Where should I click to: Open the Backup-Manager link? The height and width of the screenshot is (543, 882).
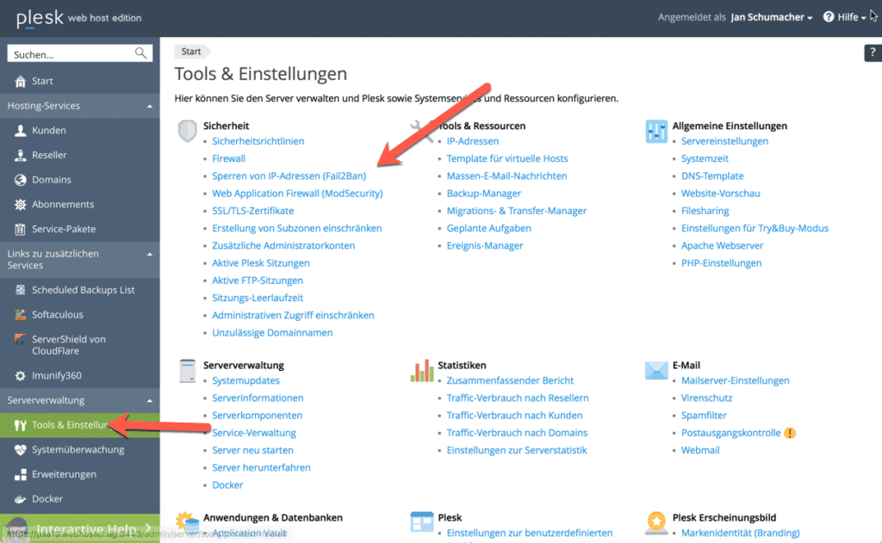(483, 194)
